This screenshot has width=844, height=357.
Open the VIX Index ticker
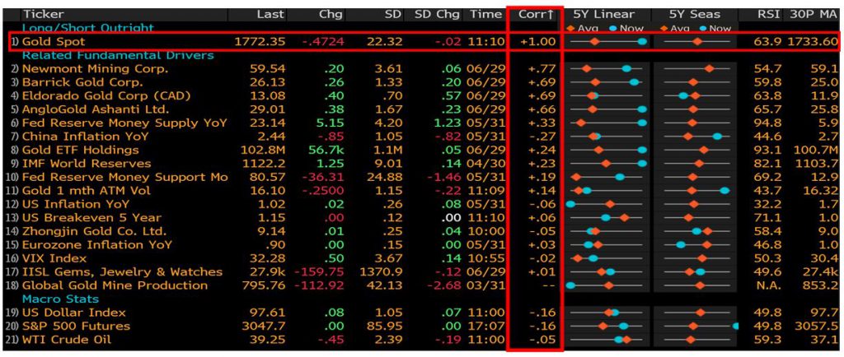coord(55,258)
